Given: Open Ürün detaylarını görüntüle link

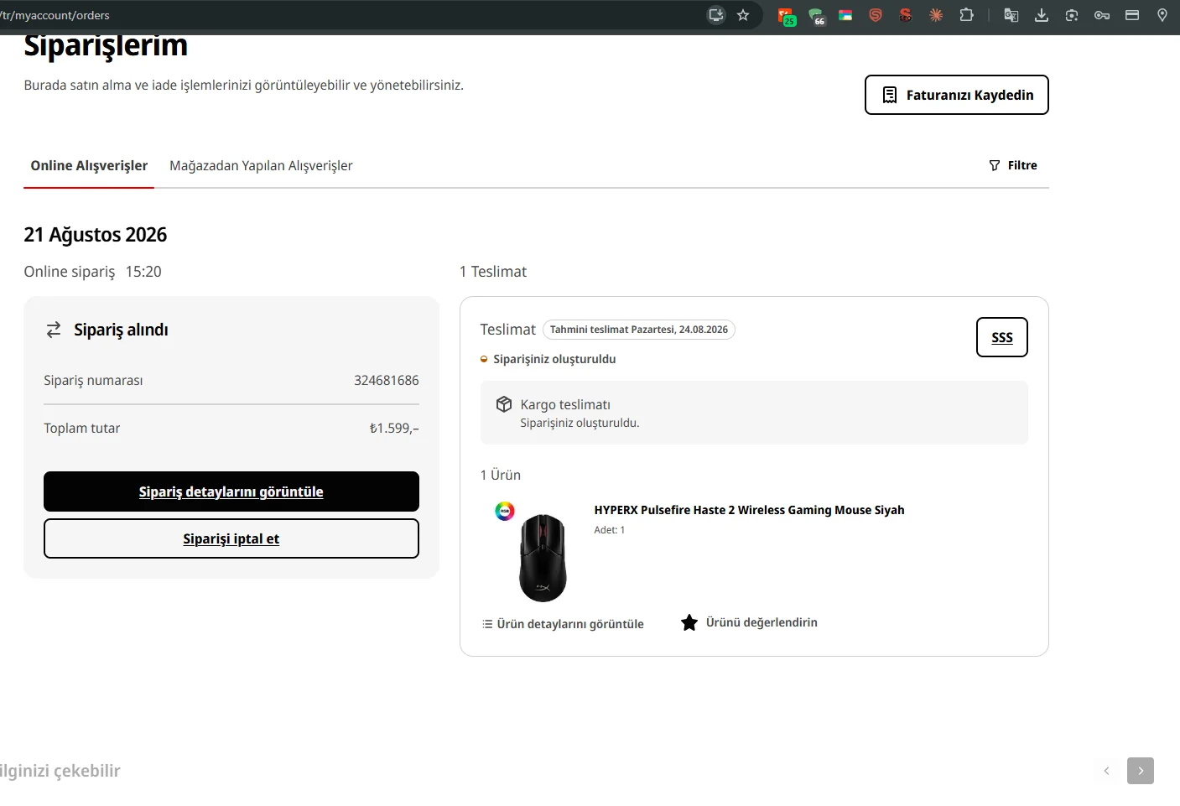Looking at the screenshot, I should pos(570,624).
